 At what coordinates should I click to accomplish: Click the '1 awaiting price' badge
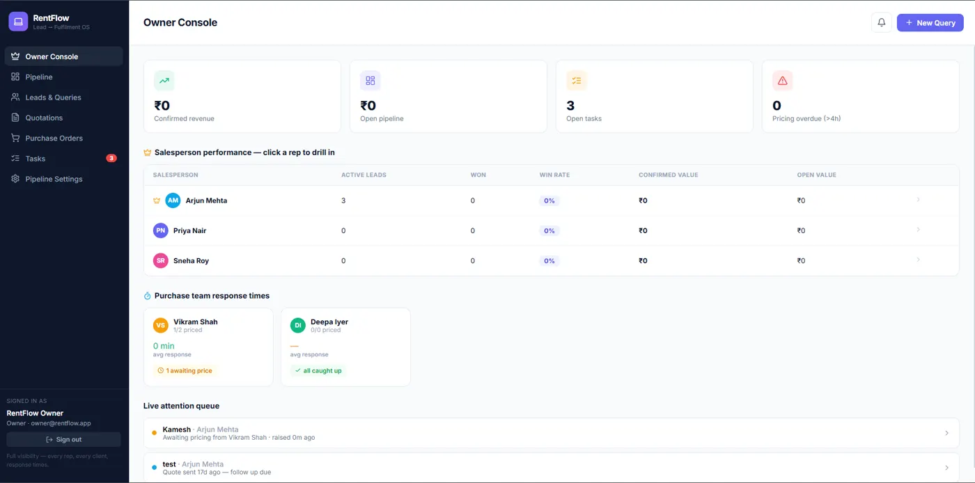185,371
